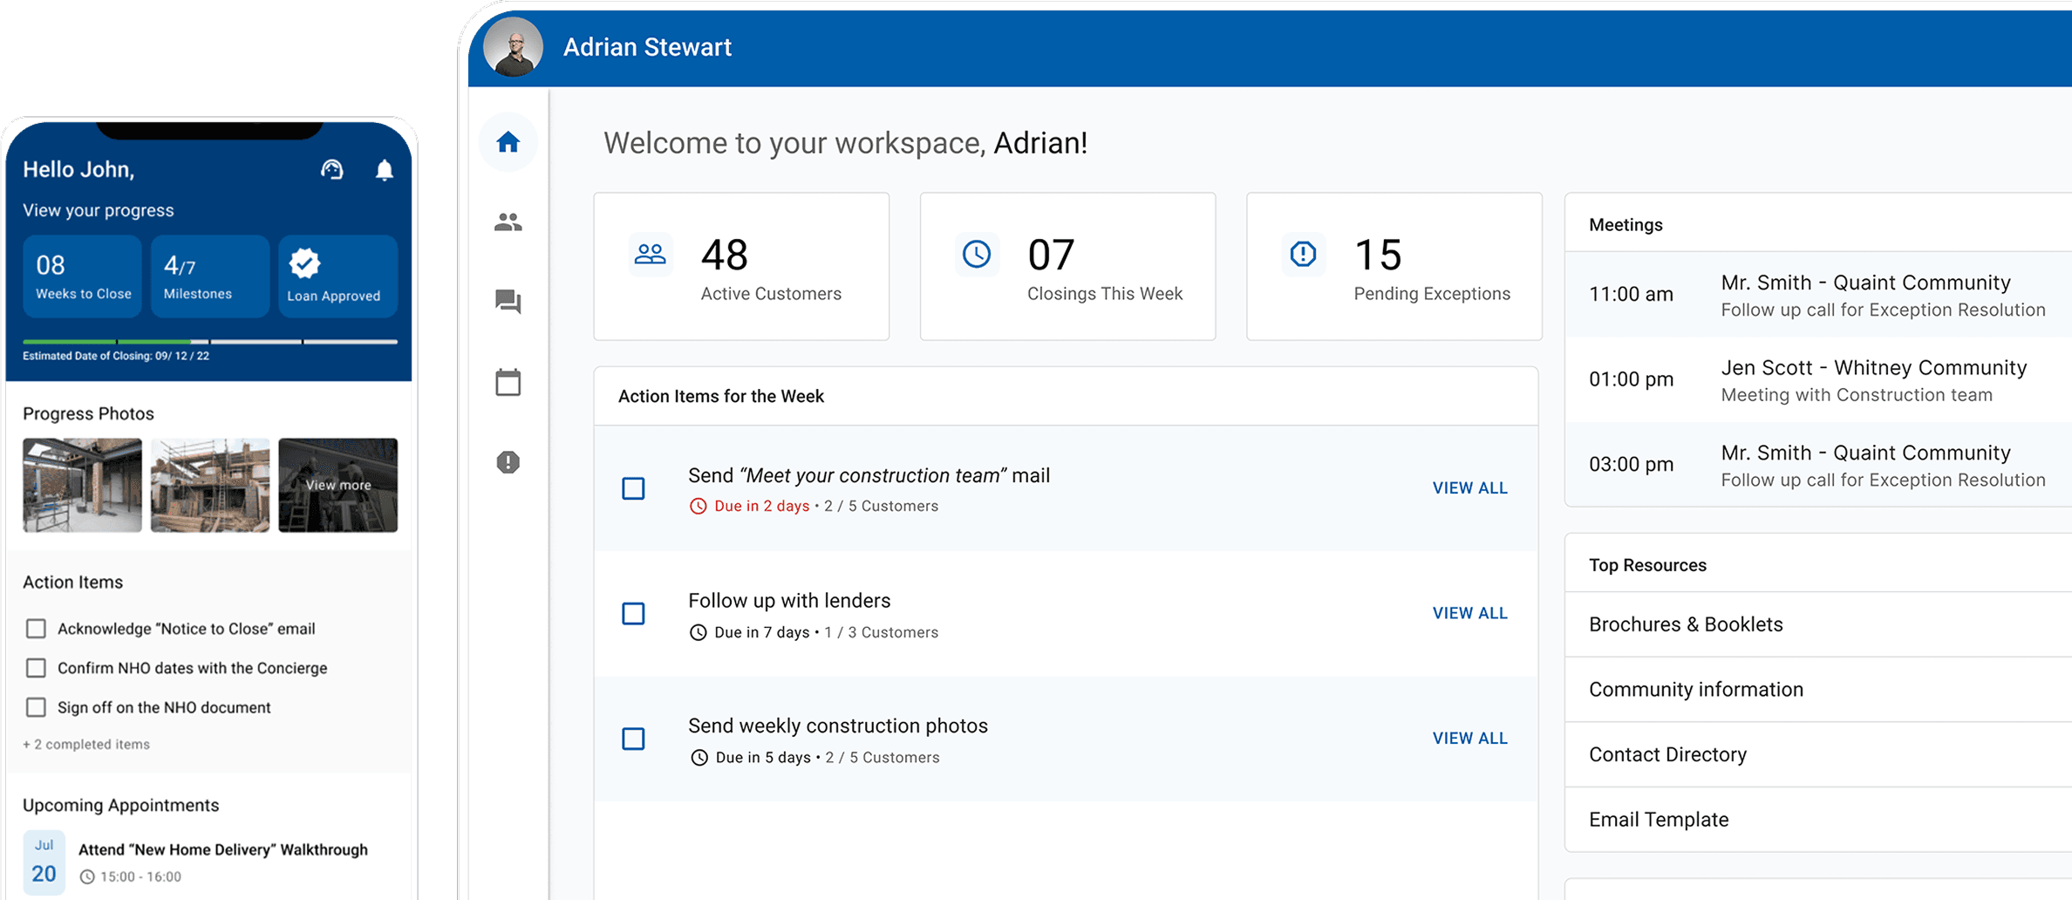Viewport: 2072px width, 900px height.
Task: Open the first progress photo thumbnail
Action: click(x=82, y=485)
